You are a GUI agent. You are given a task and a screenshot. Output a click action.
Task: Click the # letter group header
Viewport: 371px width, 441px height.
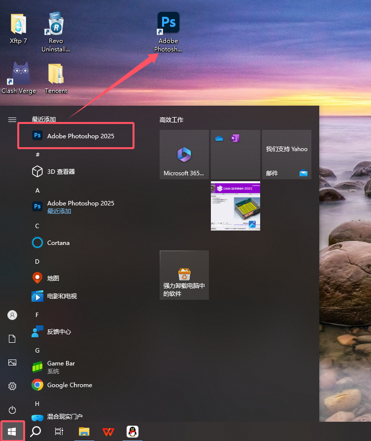point(37,155)
